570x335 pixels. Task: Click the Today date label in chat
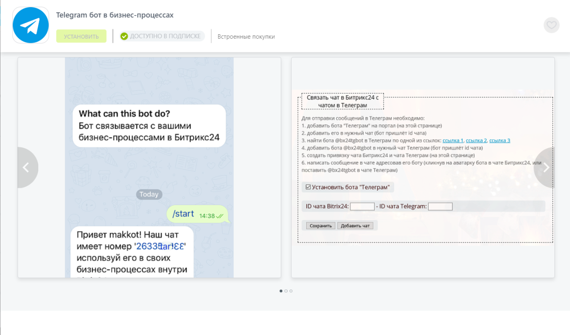pyautogui.click(x=149, y=194)
